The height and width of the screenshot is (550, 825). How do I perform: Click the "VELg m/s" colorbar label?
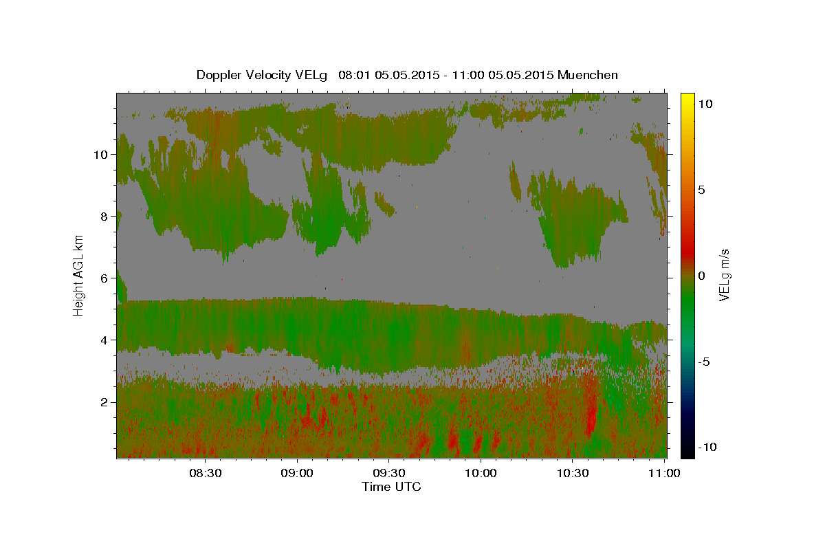click(723, 275)
